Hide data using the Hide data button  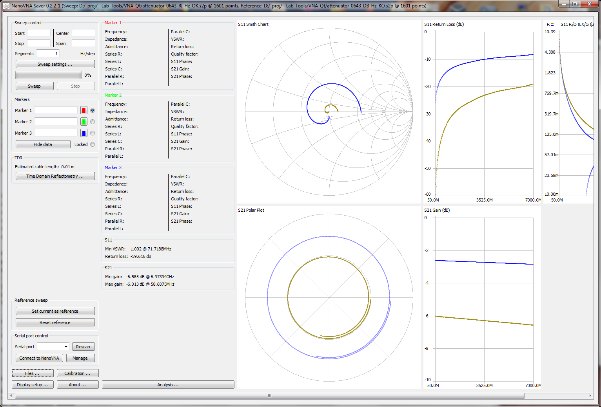(x=43, y=144)
